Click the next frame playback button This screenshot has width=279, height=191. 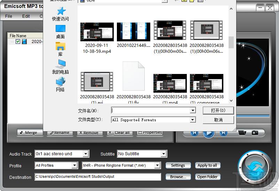223,133
